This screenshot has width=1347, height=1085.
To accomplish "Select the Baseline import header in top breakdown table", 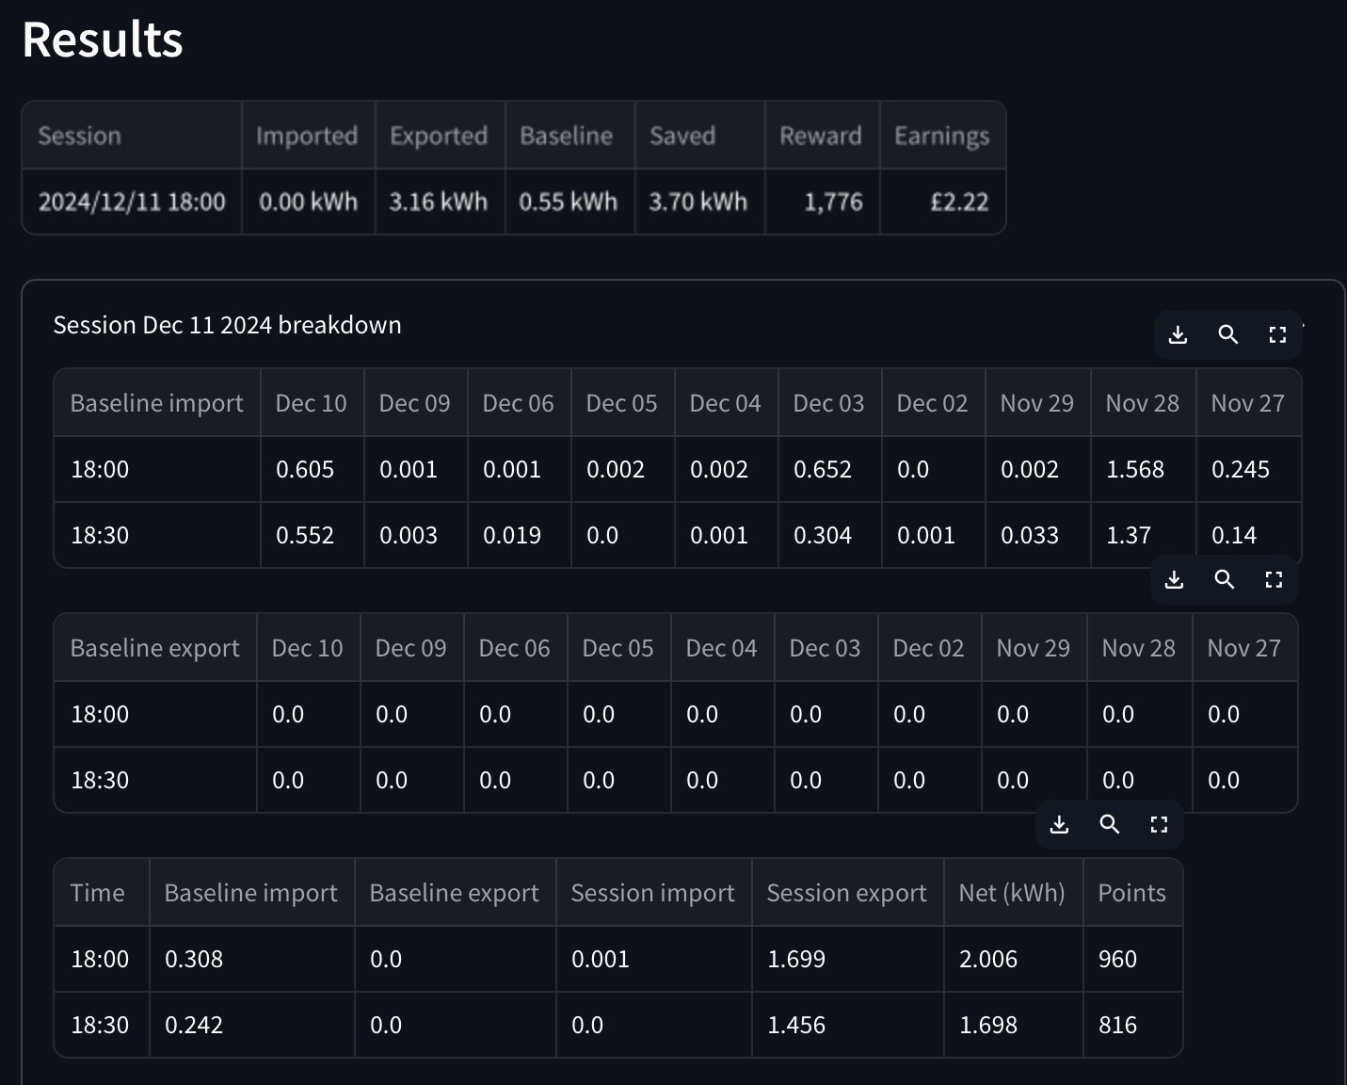I will click(x=156, y=403).
